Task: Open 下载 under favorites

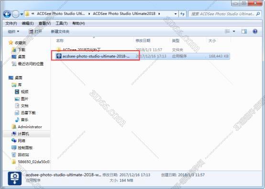Action: [x=22, y=50]
